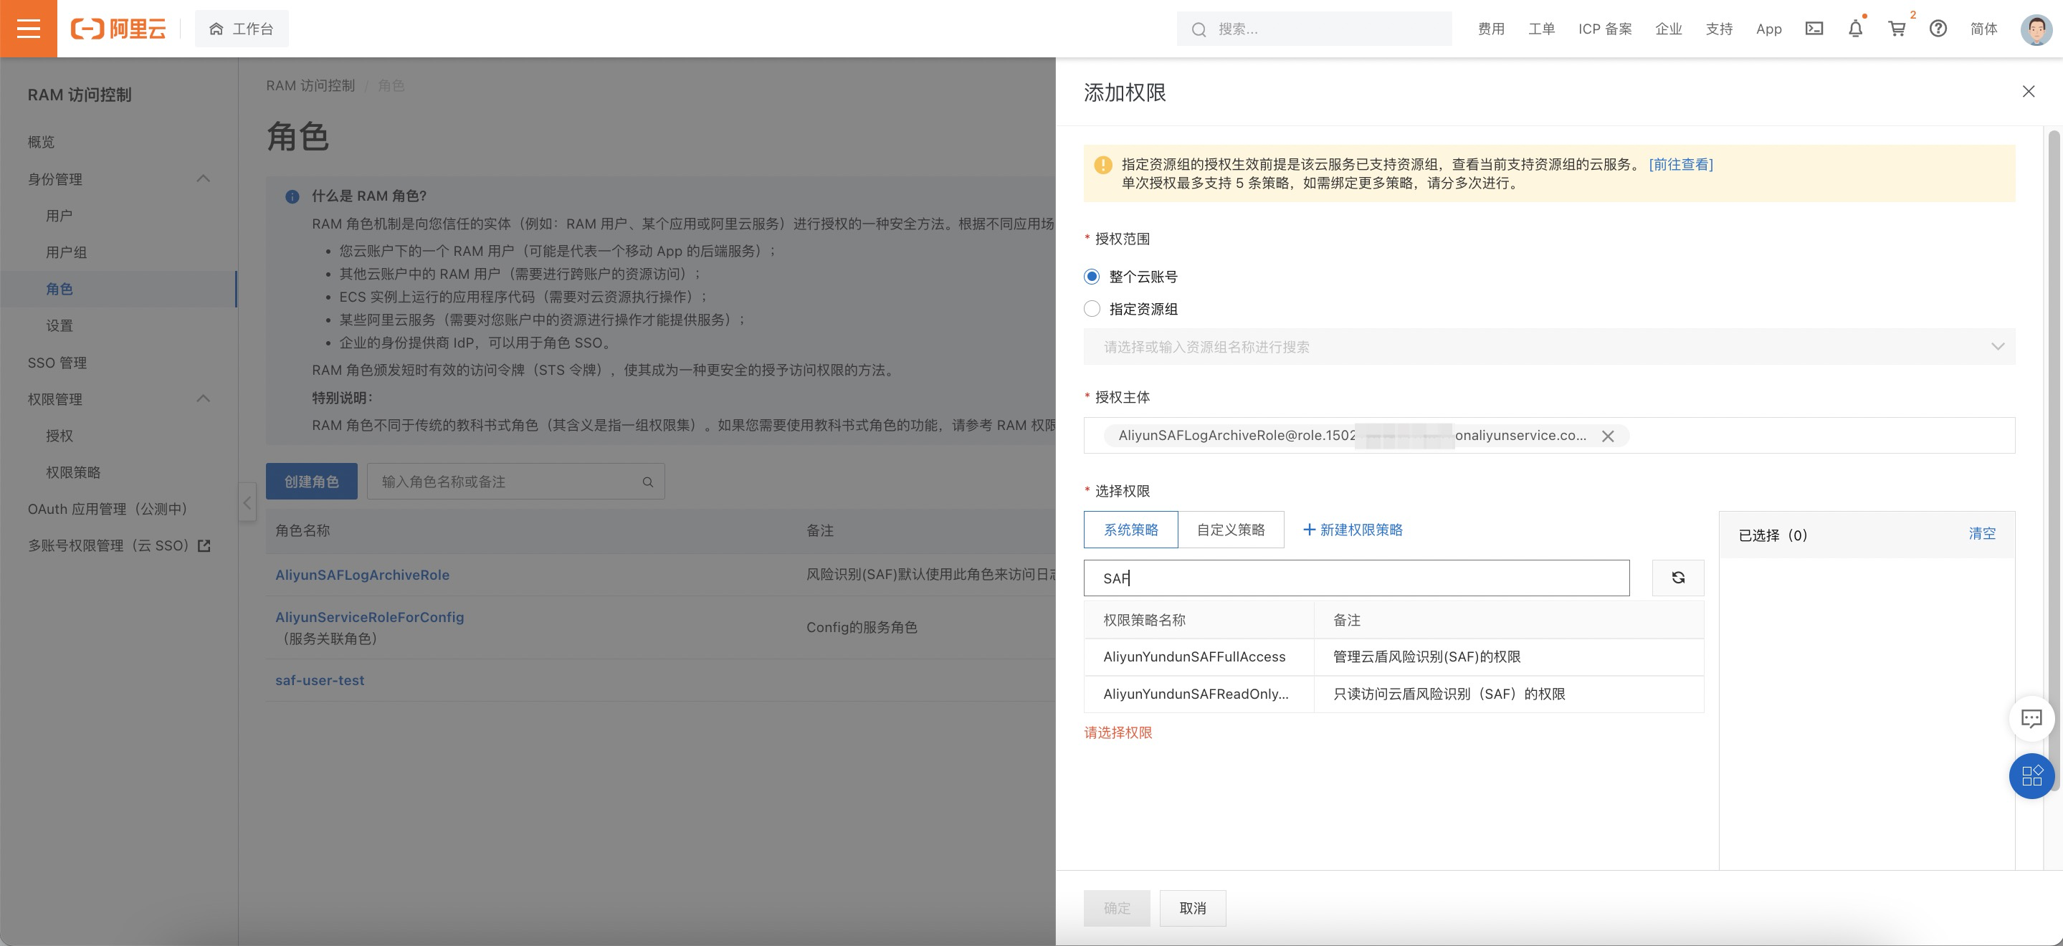Open the Cloud Shell terminal icon
Screen dimensions: 2063x946
point(1814,29)
